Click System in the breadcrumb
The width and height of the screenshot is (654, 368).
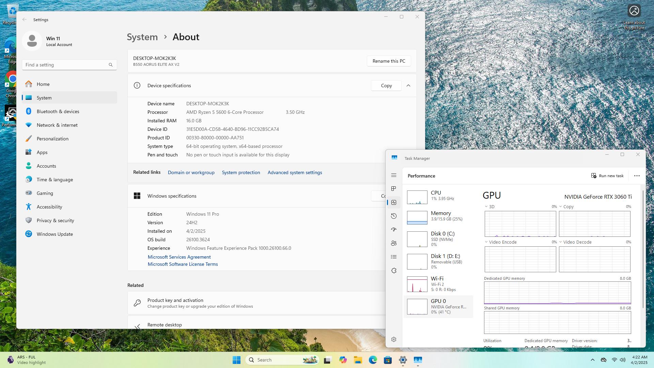pos(142,37)
